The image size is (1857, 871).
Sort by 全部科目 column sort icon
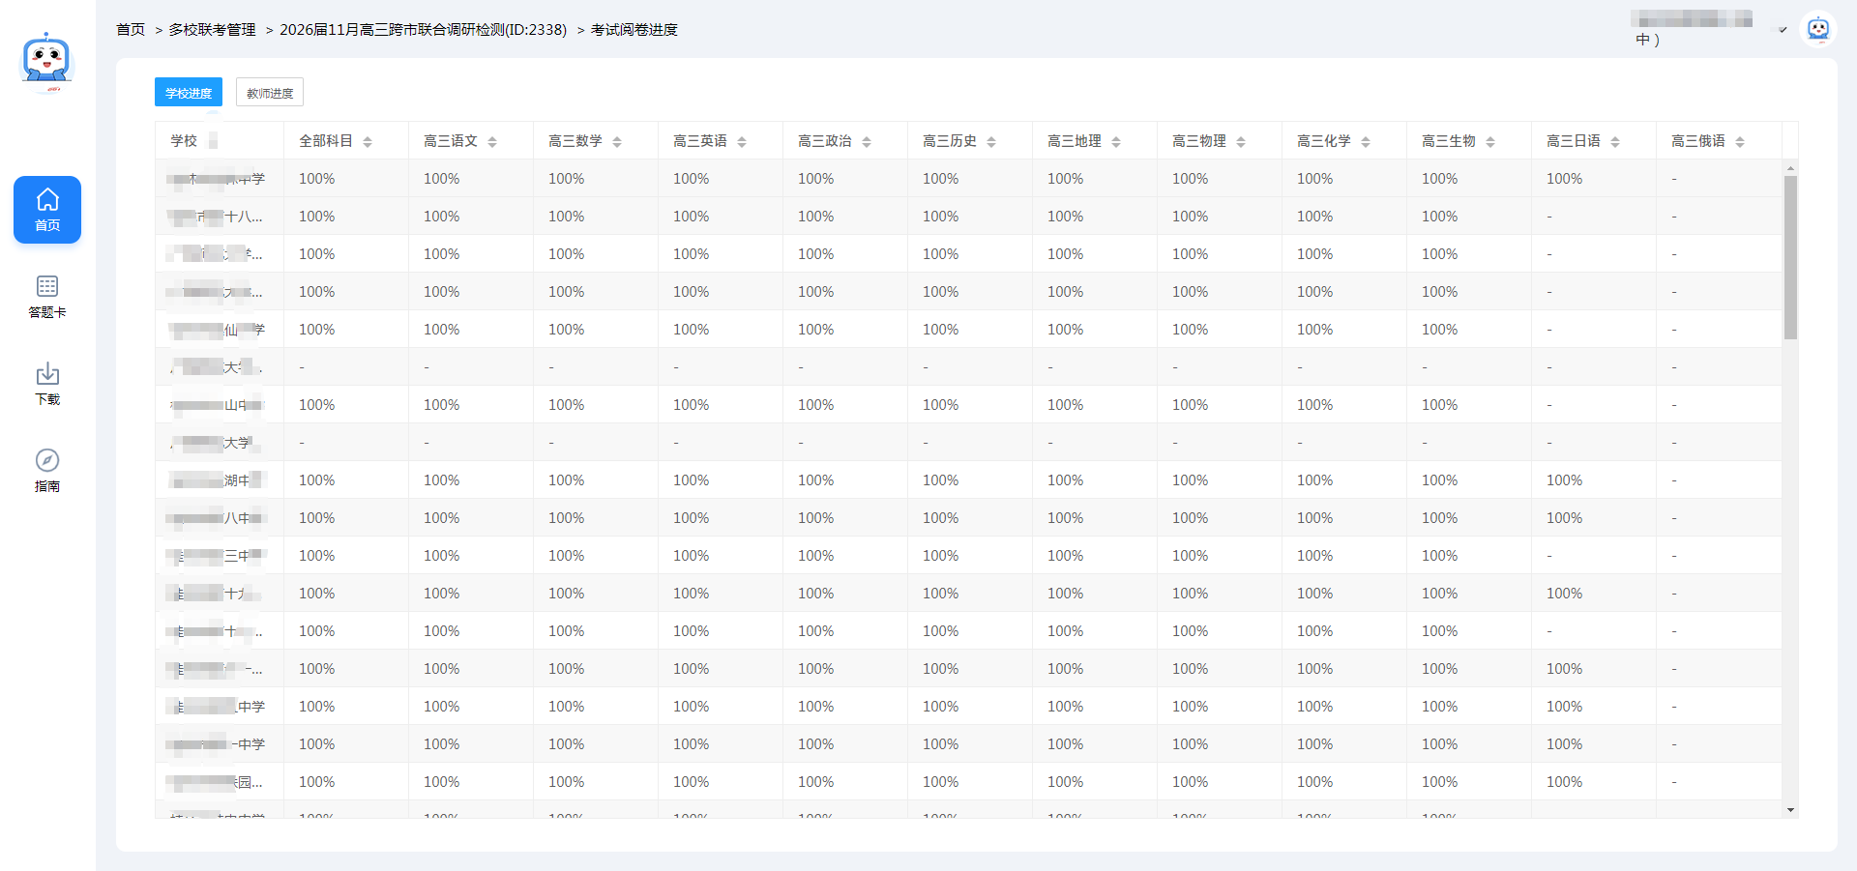coord(368,142)
